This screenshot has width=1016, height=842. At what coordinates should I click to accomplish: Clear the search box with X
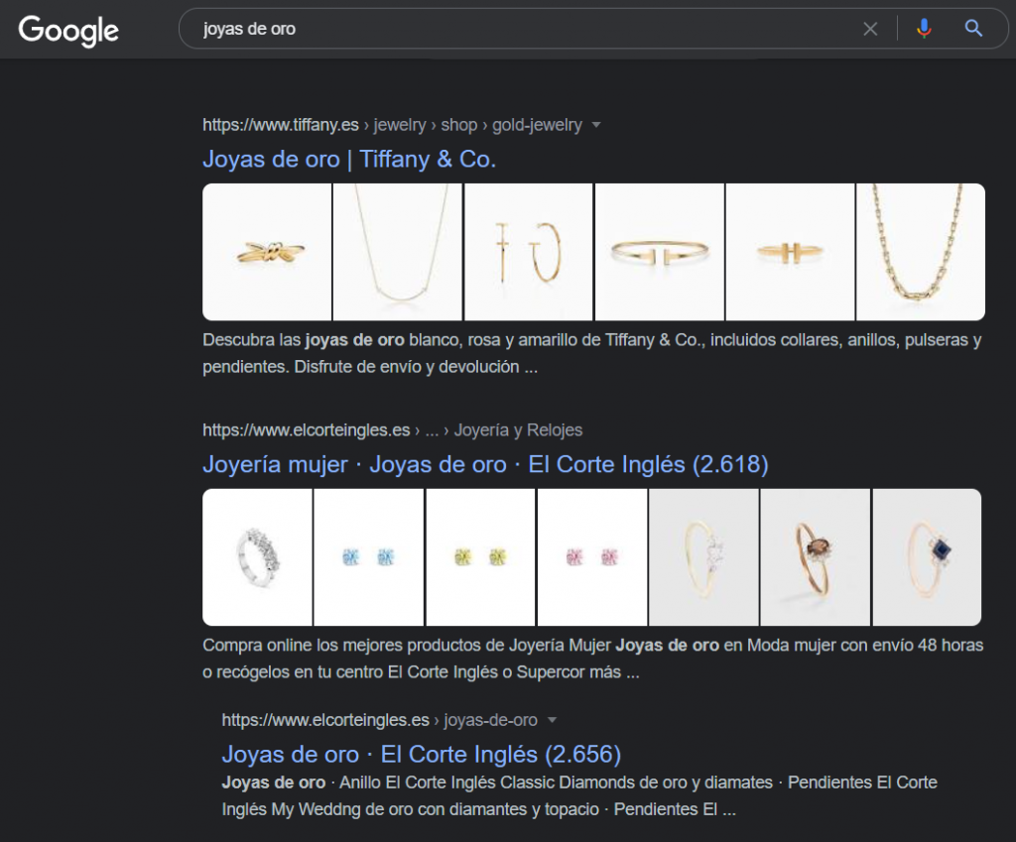click(870, 29)
